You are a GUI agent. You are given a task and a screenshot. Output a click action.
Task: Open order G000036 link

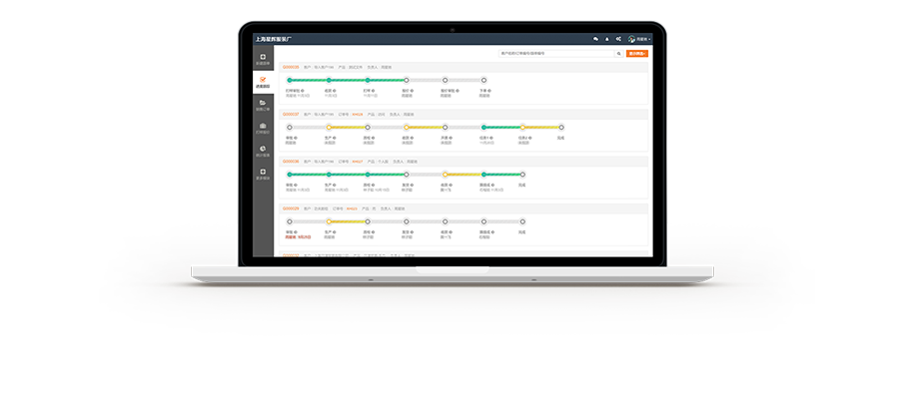pyautogui.click(x=291, y=162)
